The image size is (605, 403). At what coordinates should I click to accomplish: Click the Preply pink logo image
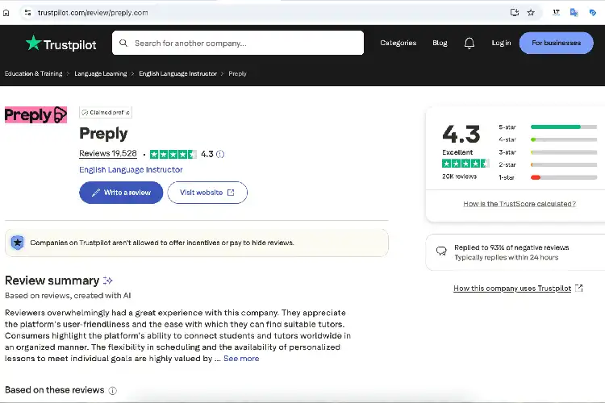35,115
